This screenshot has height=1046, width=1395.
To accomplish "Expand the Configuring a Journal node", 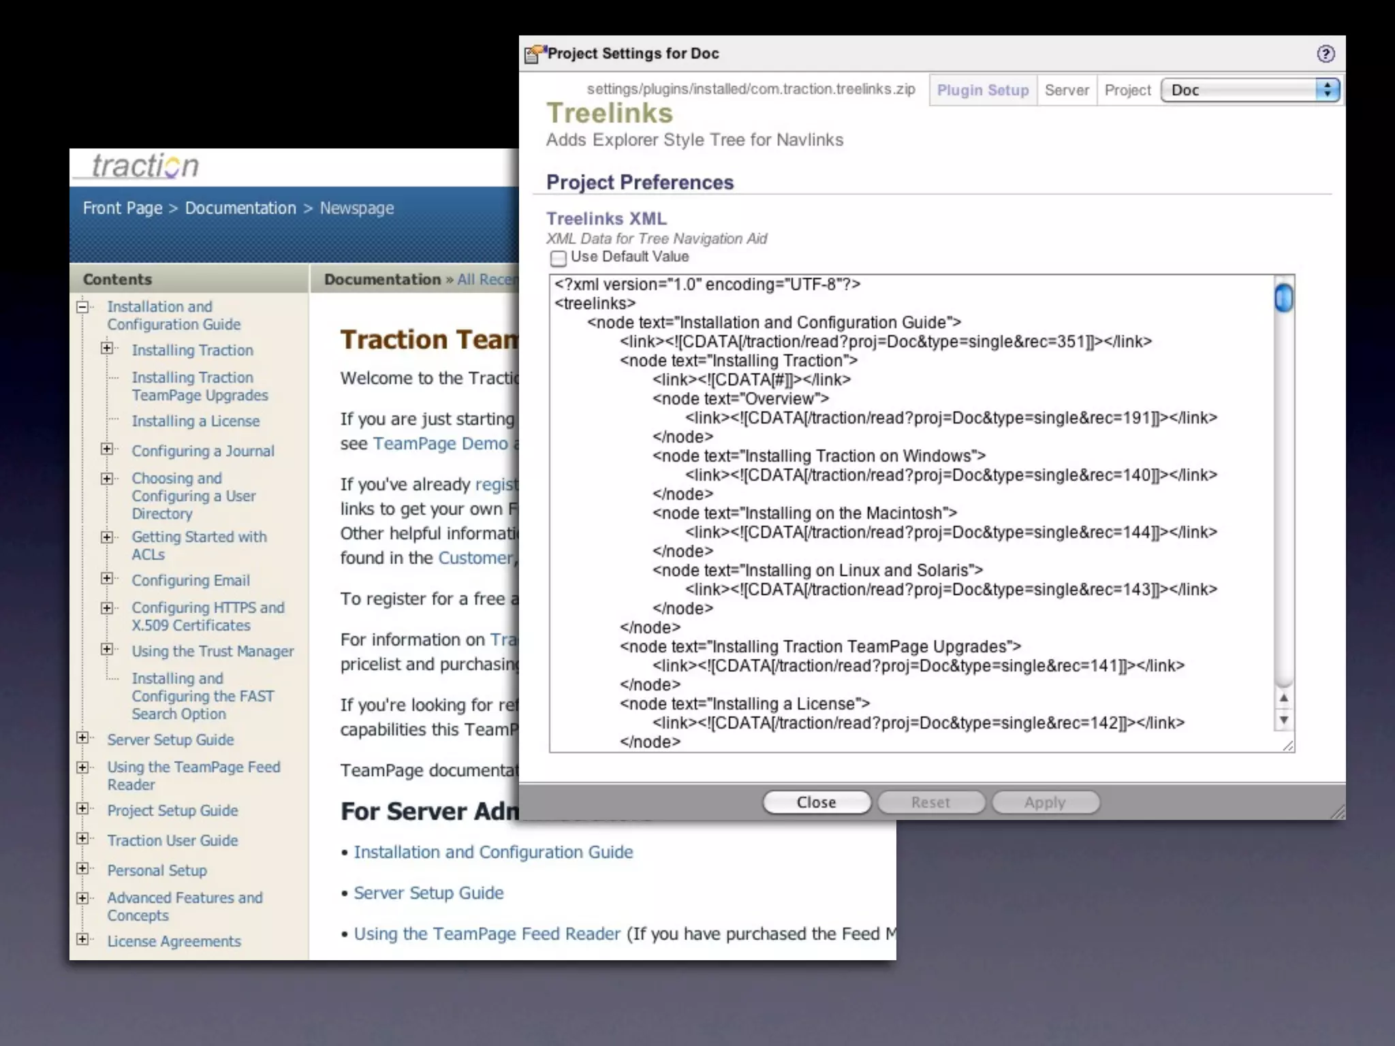I will [107, 449].
